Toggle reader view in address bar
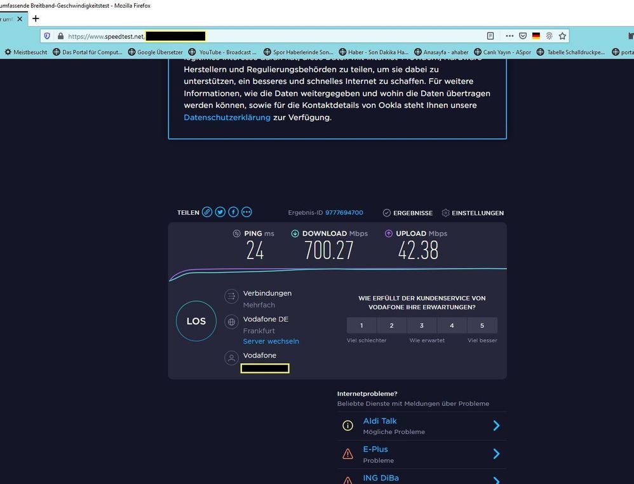This screenshot has height=484, width=634. coord(490,36)
